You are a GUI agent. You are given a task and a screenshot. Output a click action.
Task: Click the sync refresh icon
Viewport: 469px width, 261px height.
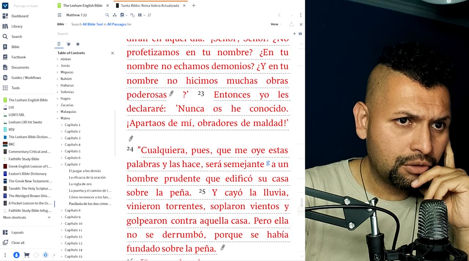click(x=36, y=255)
